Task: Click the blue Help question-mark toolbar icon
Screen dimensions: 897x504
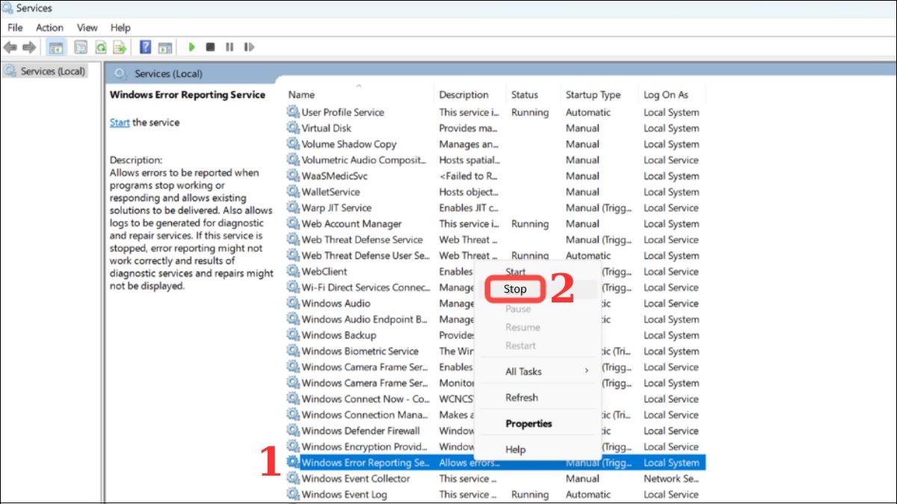Action: (145, 47)
